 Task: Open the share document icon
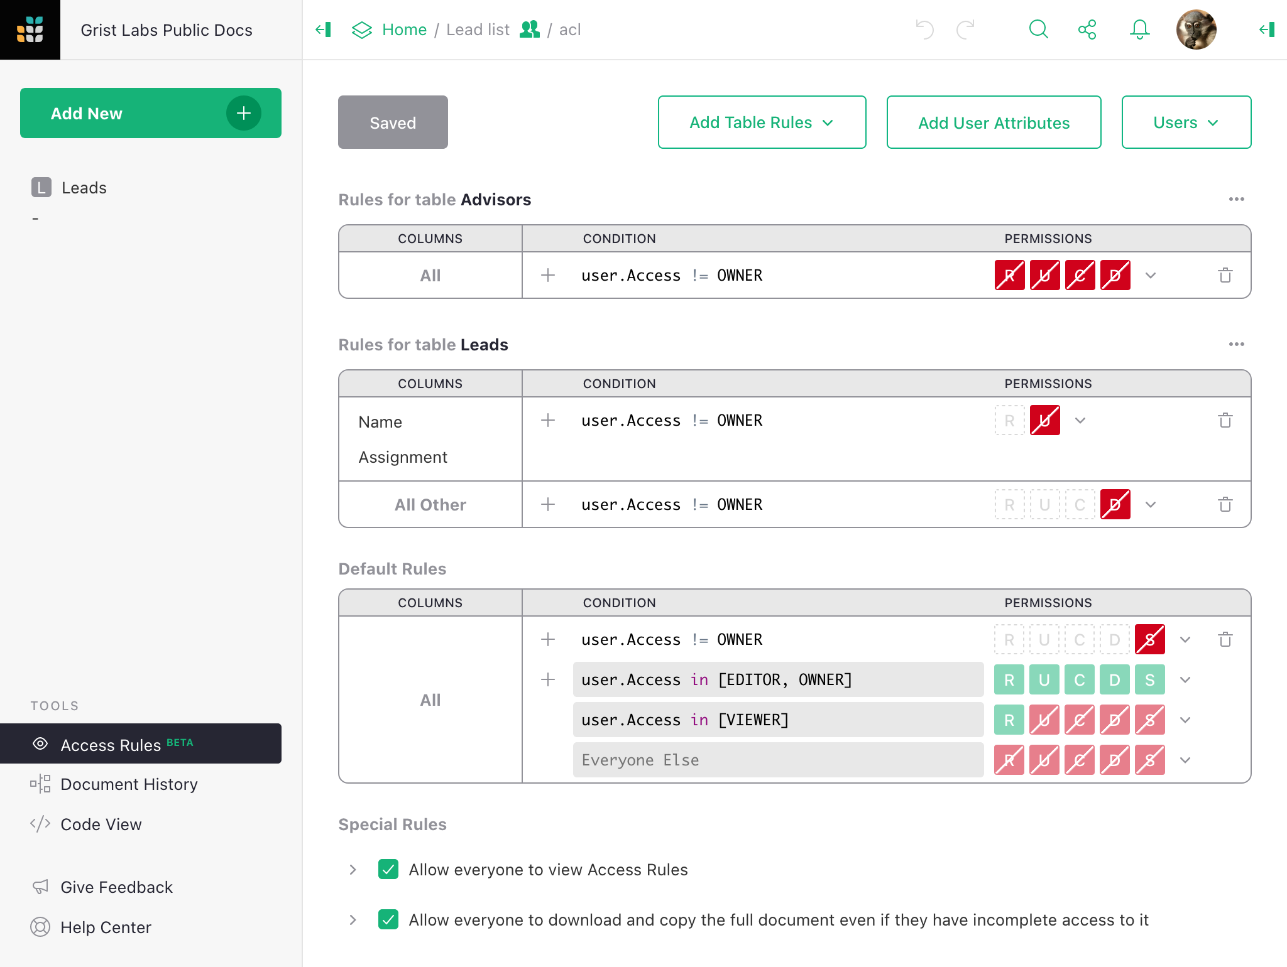1087,30
